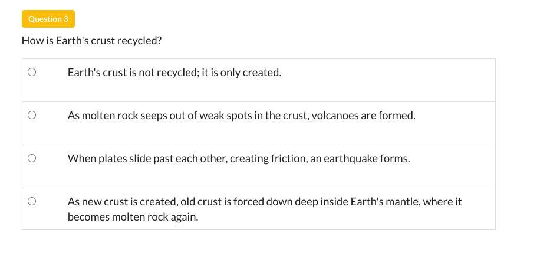Click the answer line "As new crust is created"
Viewport: 540px width, 256px height.
264,202
